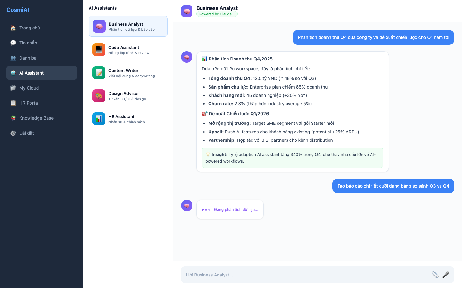Click the paperclip attachment icon

[435, 275]
